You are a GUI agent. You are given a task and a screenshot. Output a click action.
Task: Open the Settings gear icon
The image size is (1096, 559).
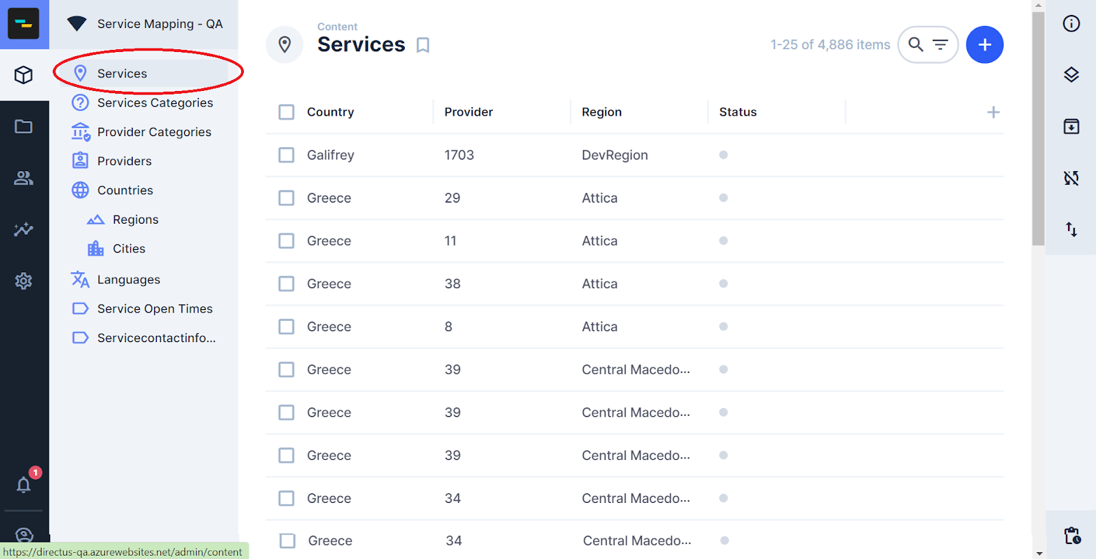click(x=24, y=281)
